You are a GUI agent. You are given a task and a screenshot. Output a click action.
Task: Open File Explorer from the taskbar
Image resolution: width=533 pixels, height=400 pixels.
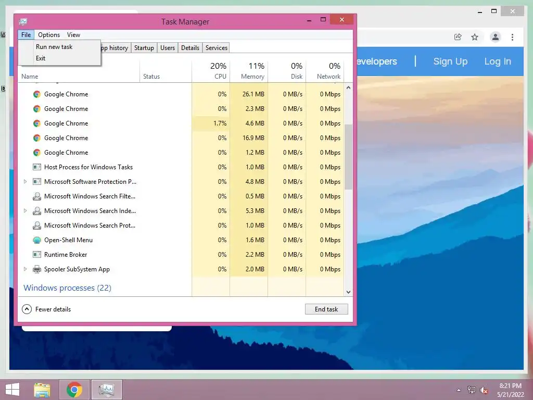point(42,390)
